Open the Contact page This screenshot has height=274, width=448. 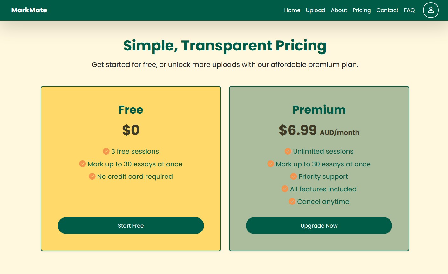[387, 10]
